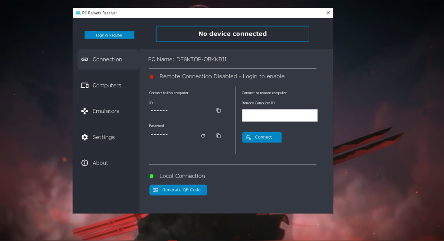Click the Connect to this computer heading
The height and width of the screenshot is (241, 444).
[x=169, y=93]
